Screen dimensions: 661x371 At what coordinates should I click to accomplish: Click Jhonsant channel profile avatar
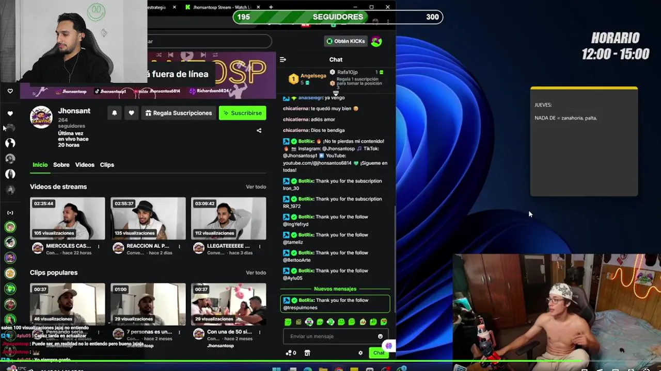pos(41,117)
